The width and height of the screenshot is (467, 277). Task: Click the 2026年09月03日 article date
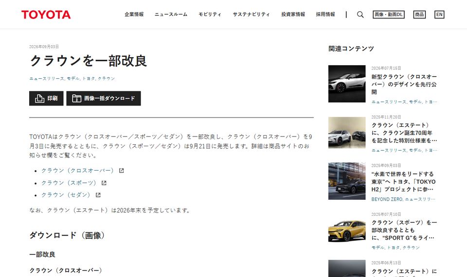[x=44, y=47]
